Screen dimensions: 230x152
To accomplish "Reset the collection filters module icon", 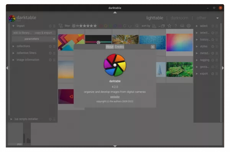I will pyautogui.click(x=50, y=53).
